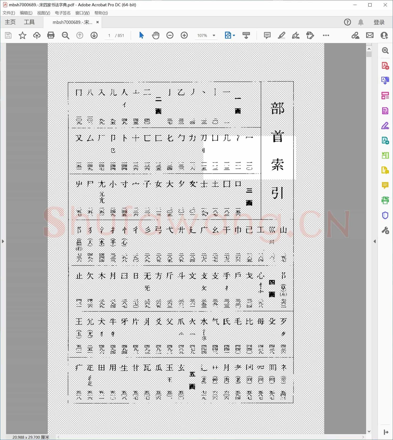The height and width of the screenshot is (440, 393).
Task: Click the share with others person icon
Action: [384, 35]
